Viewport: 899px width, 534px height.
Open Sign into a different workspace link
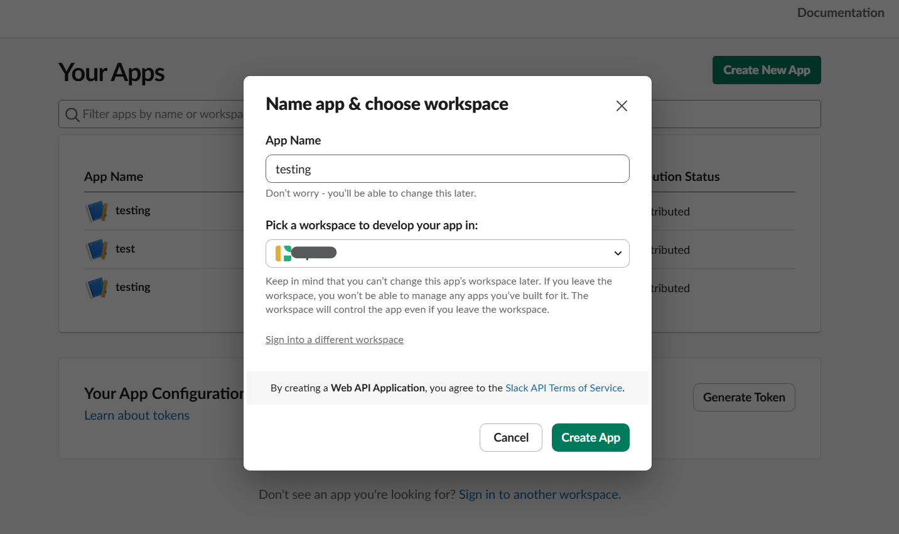[334, 340]
